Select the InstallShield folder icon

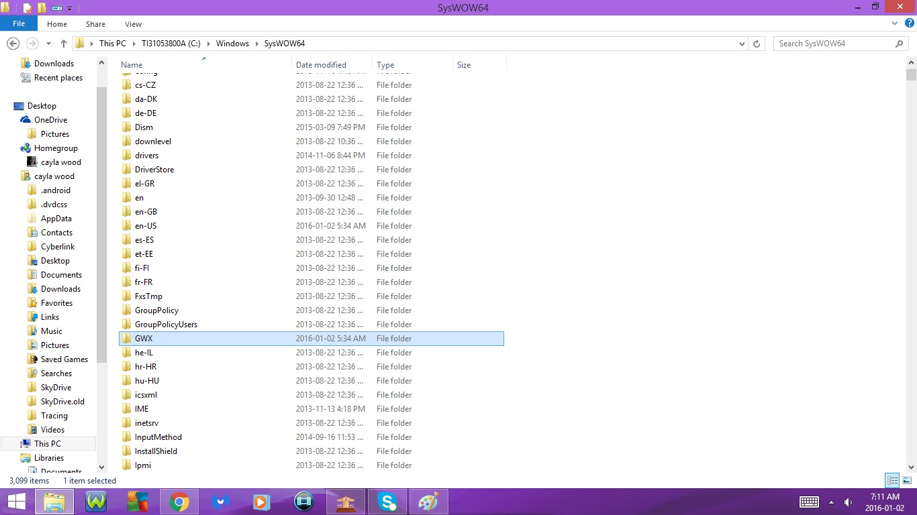coord(127,451)
